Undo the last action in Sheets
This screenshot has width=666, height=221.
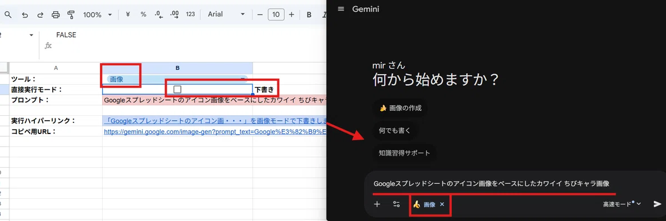pyautogui.click(x=25, y=14)
